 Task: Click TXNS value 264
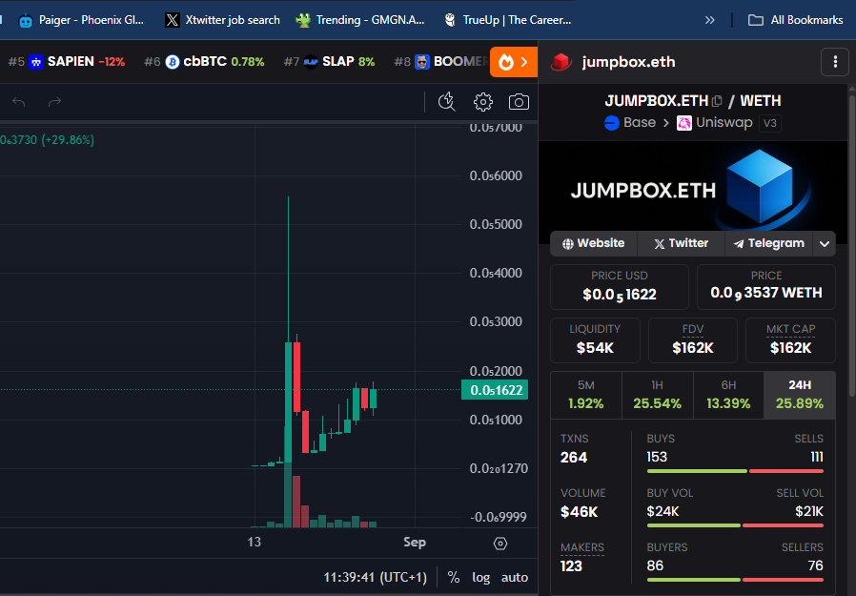[574, 457]
